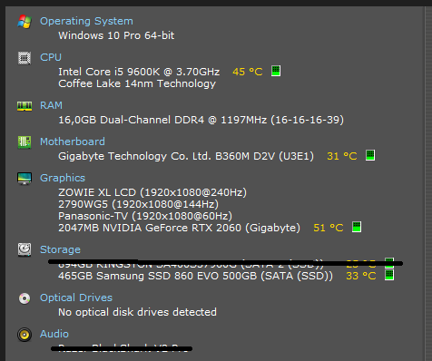Click the 33 °C Samsung SSD temperature value
The image size is (432, 361).
point(361,276)
